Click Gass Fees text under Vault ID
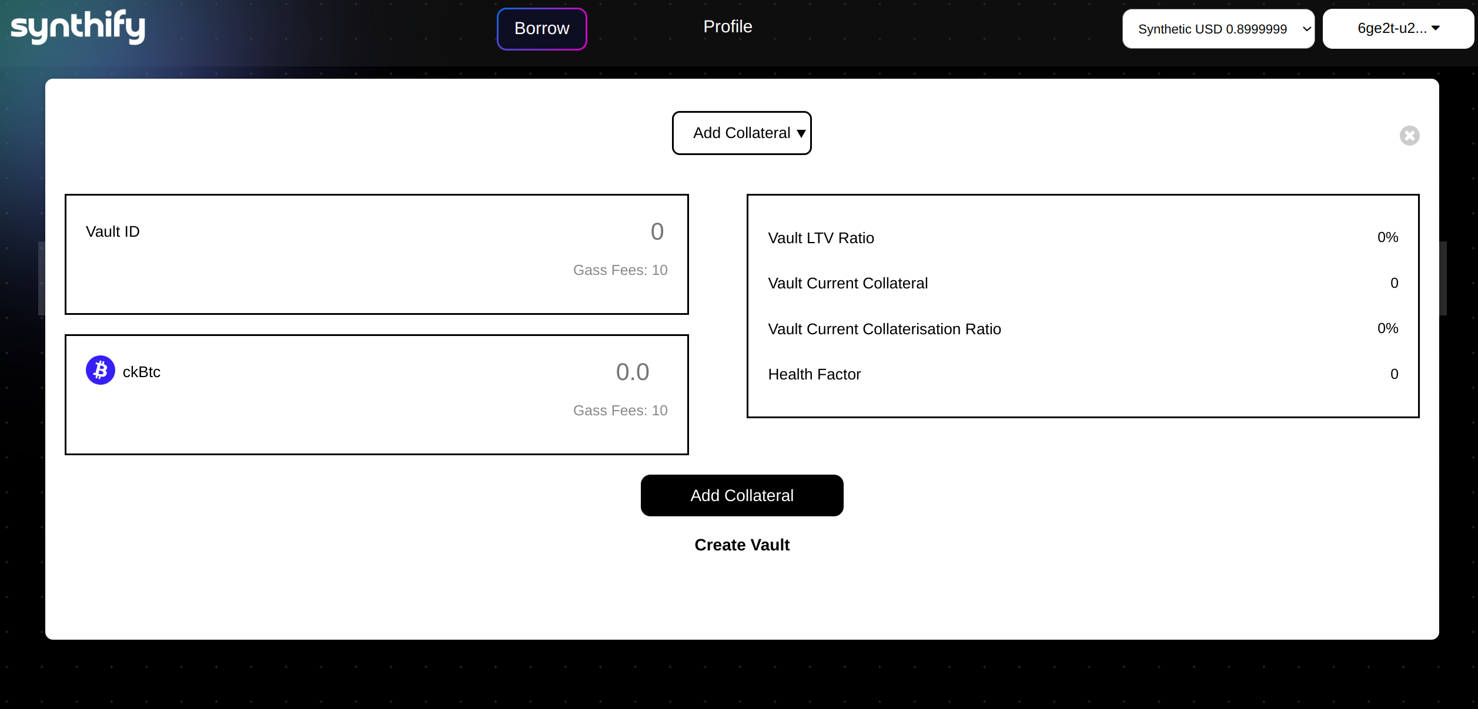 pyautogui.click(x=620, y=270)
